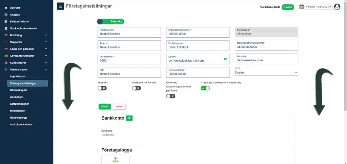Viewport: 347px width, 164px height.
Task: Click the calendar icon next to date range
Action: click(301, 7)
